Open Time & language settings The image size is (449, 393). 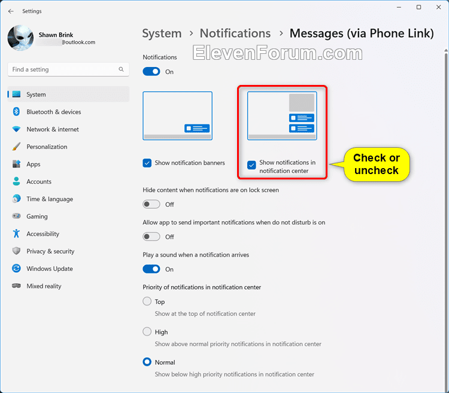click(x=68, y=199)
